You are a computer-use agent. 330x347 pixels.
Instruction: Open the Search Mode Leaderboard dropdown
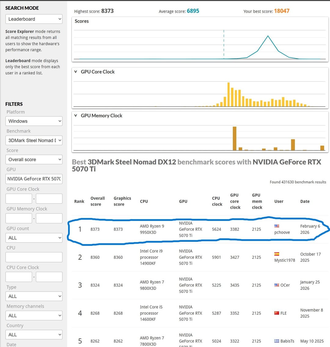point(34,19)
